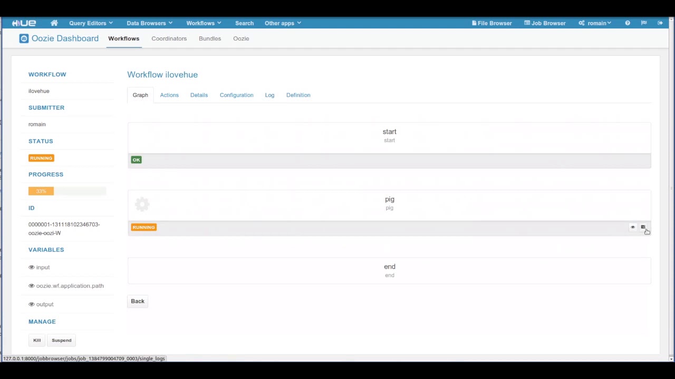Select the Log tab

pyautogui.click(x=269, y=95)
